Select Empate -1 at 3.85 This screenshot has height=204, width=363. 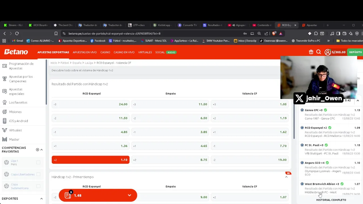click(170, 132)
